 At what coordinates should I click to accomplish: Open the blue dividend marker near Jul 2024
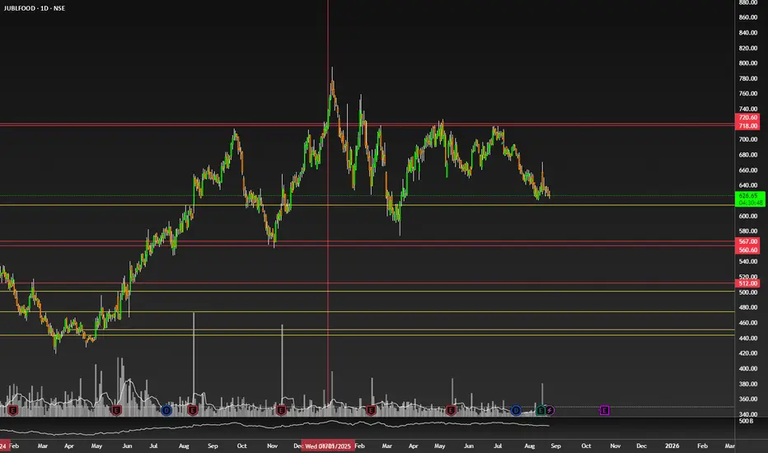tap(166, 410)
